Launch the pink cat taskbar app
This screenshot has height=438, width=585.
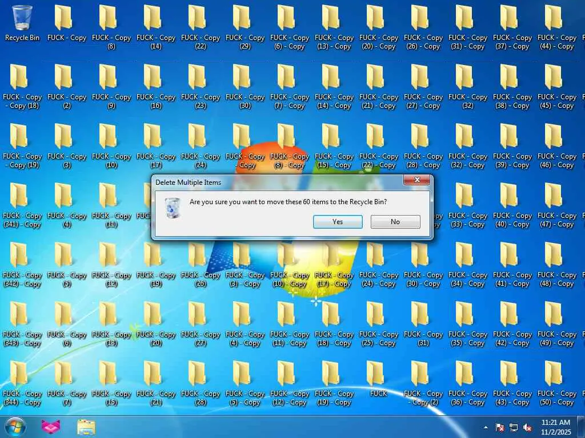[x=51, y=427]
